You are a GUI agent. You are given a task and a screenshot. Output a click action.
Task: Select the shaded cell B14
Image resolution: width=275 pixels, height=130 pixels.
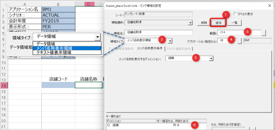58,85
